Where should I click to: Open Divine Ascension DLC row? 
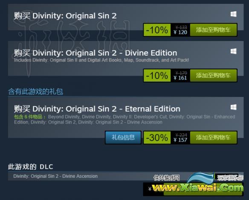click(126, 176)
